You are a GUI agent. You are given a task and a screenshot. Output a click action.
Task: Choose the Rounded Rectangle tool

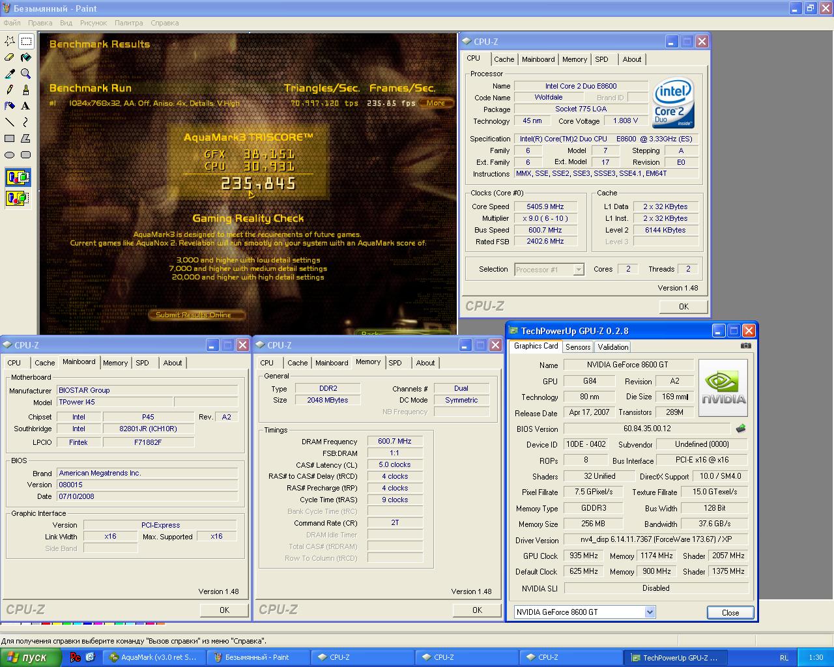(26, 154)
